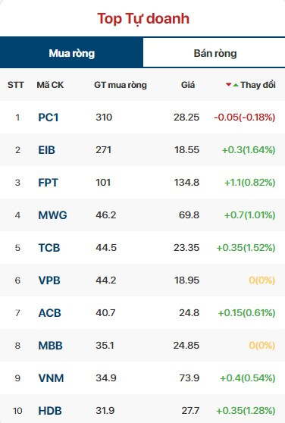The image size is (285, 423).
Task: Open the VPB stock link
Action: click(49, 280)
